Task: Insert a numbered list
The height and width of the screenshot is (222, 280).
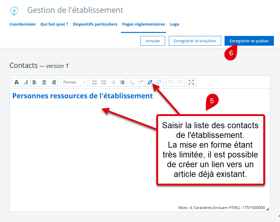Action: [x=94, y=82]
